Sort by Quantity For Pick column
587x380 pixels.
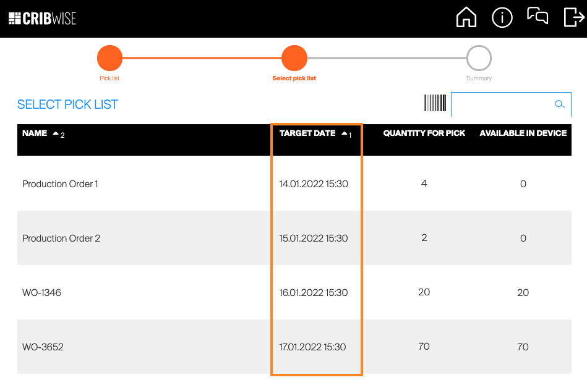pyautogui.click(x=424, y=133)
